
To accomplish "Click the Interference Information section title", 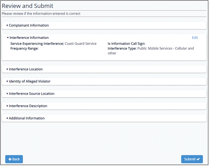I will pos(29,38).
